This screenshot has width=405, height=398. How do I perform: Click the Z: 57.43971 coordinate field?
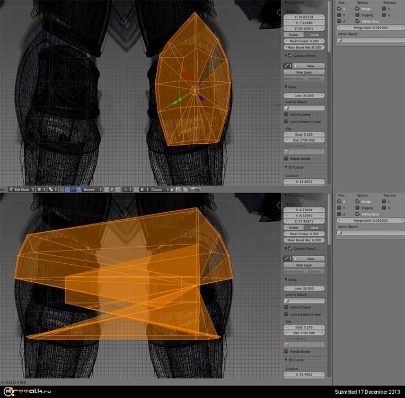point(304,221)
